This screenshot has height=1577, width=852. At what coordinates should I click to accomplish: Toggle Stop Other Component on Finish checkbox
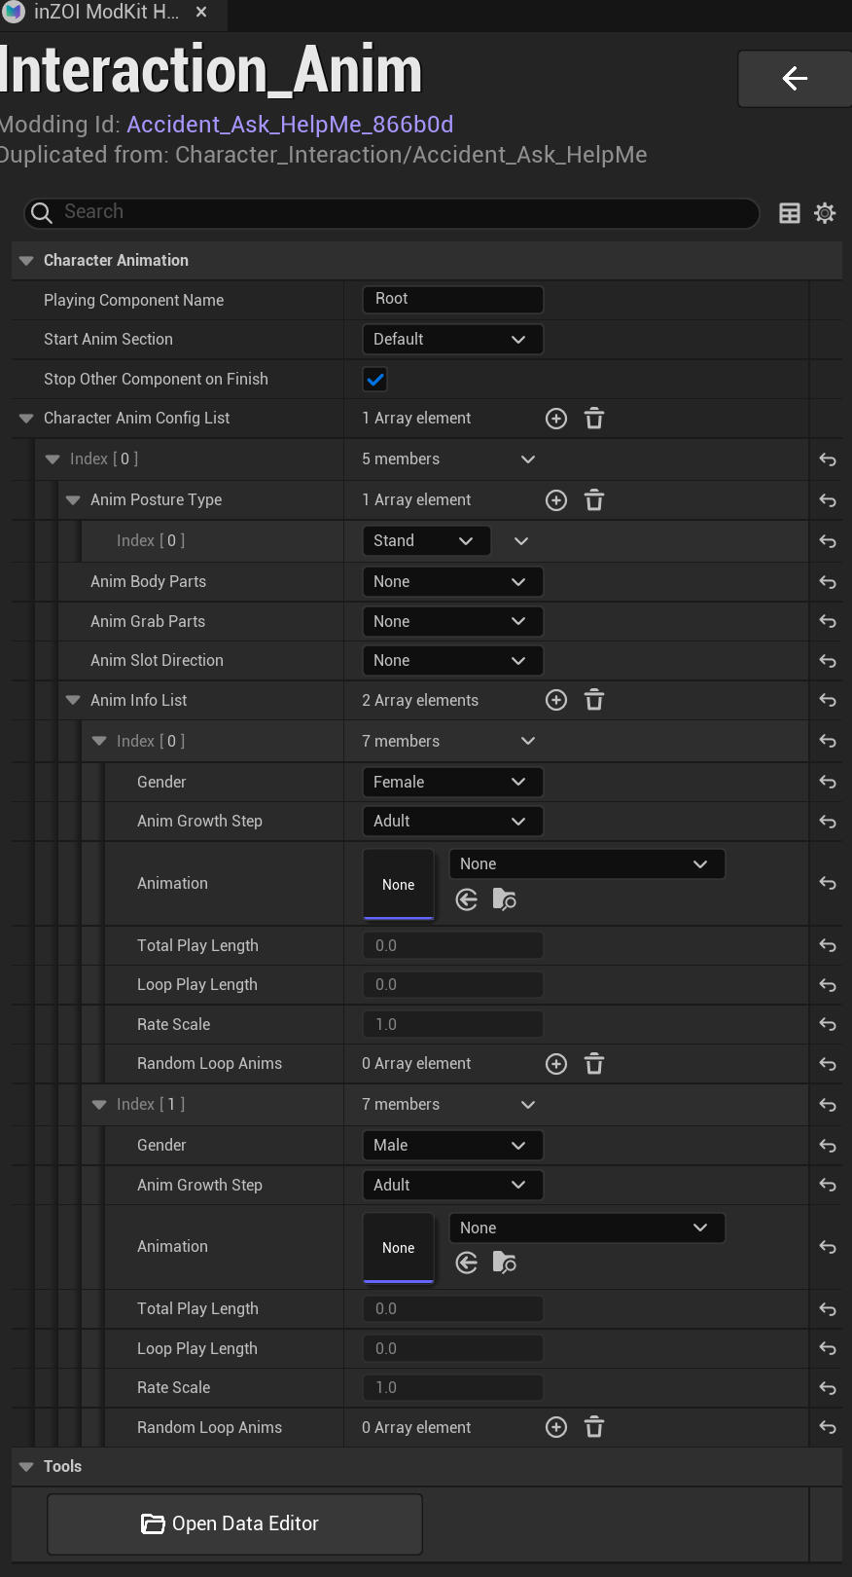(x=374, y=379)
